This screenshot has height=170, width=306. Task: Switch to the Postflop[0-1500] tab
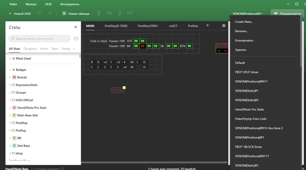pos(116,26)
